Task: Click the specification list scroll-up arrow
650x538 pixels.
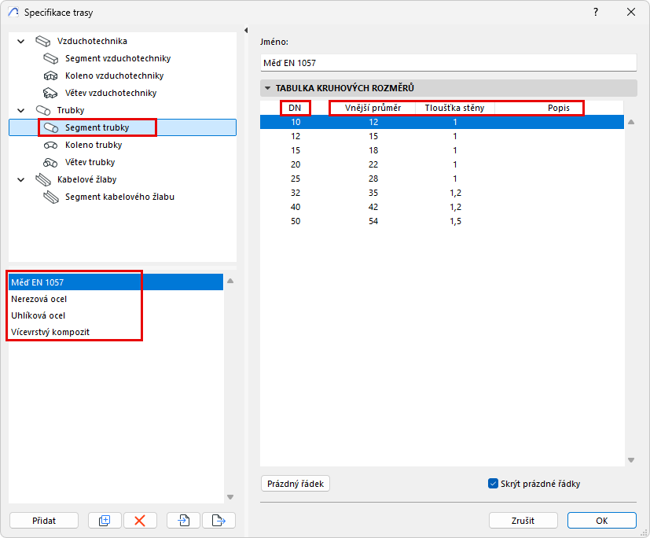Action: (230, 281)
